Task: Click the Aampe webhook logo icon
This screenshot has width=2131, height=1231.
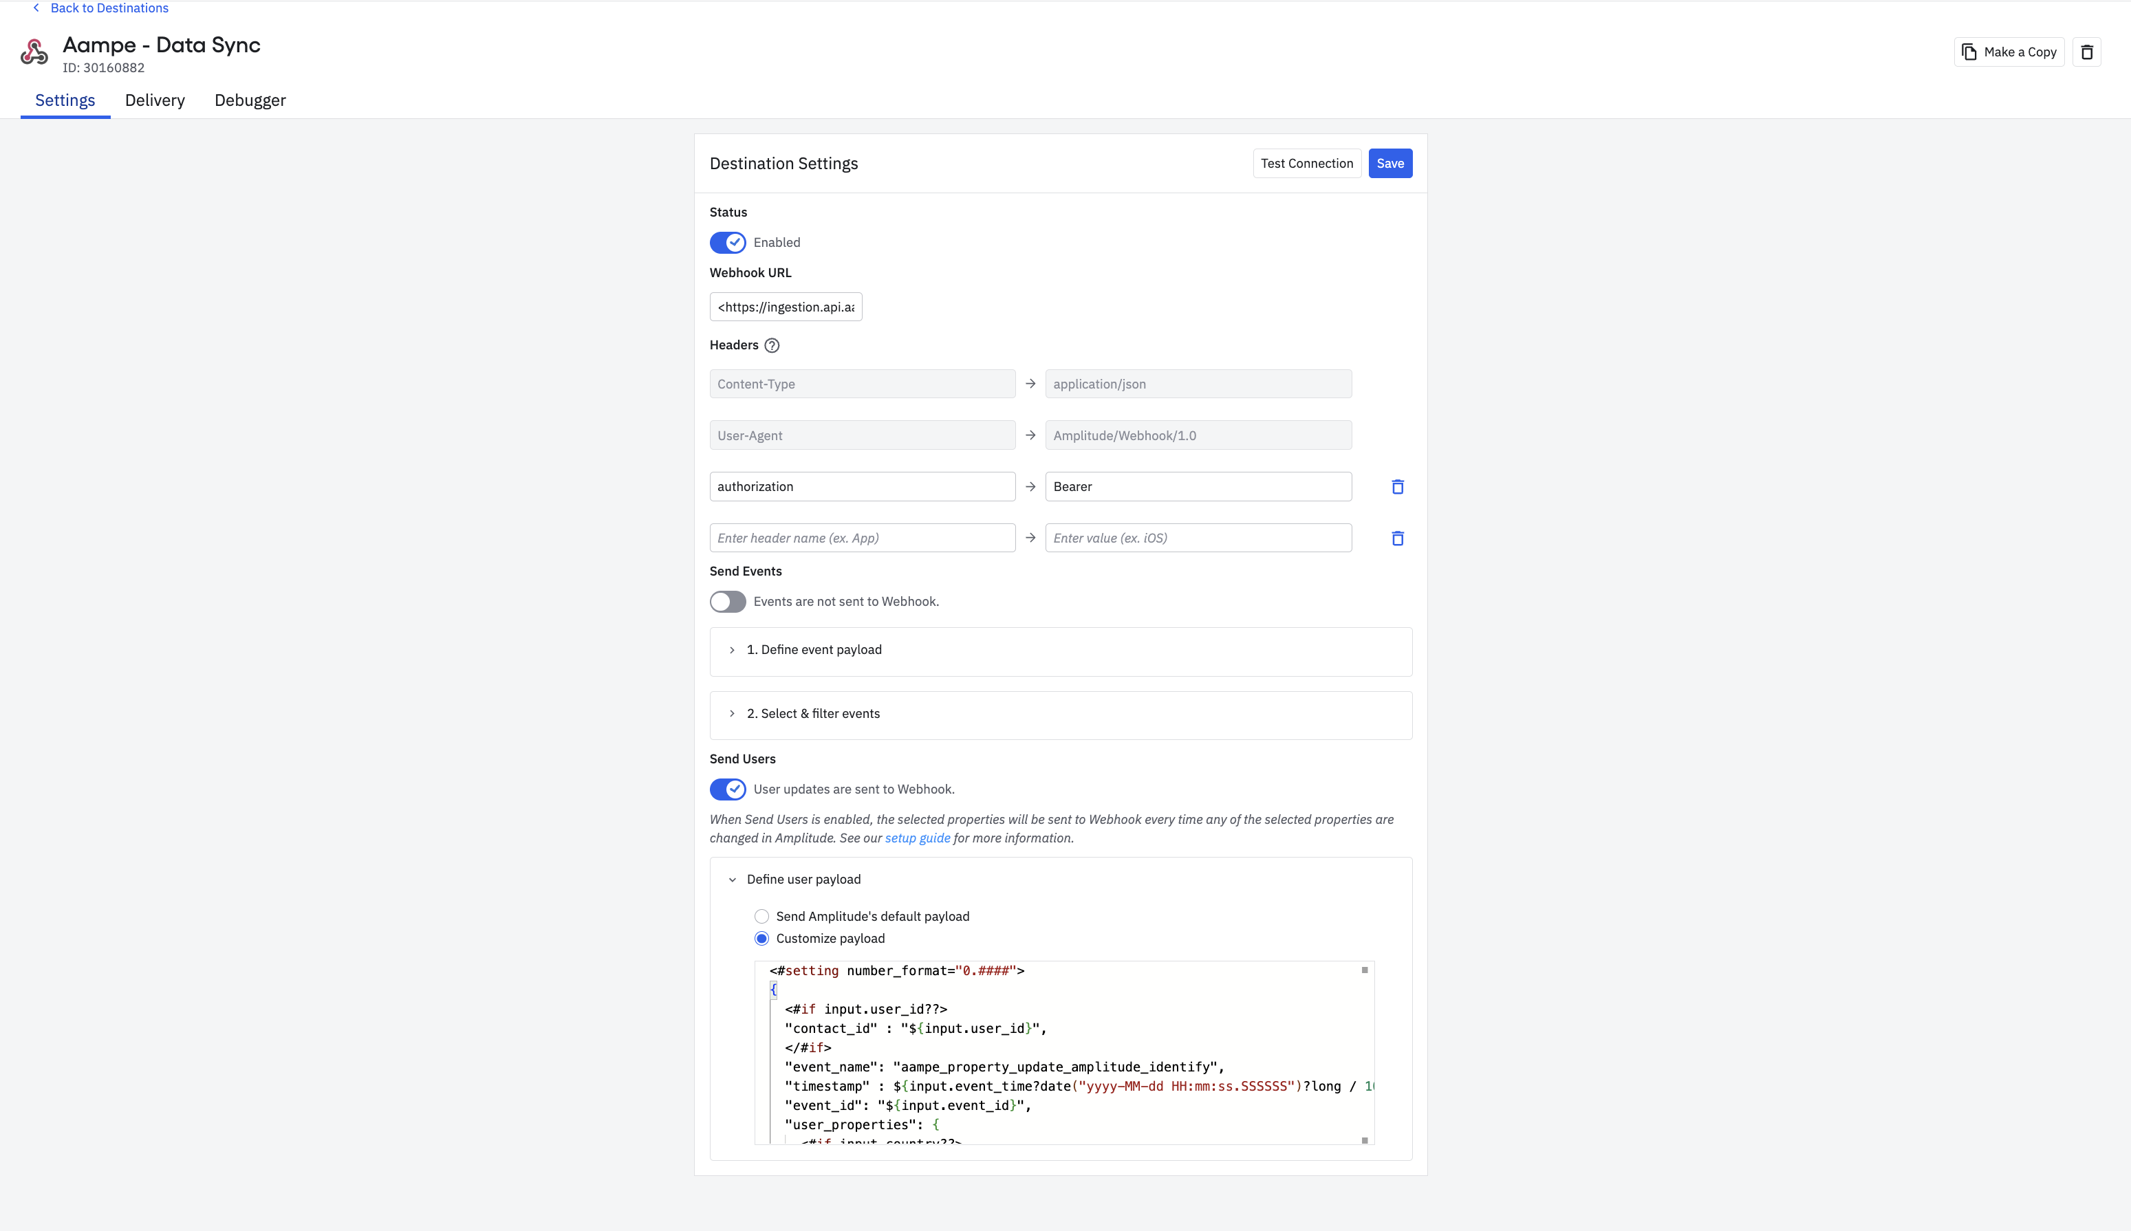Action: 34,52
